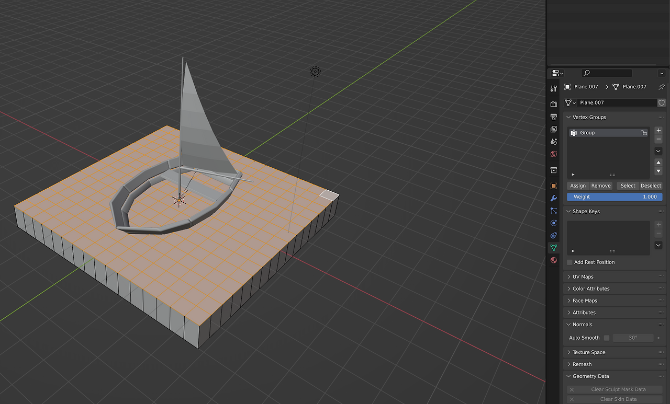This screenshot has width=670, height=404.
Task: Click Clear Sculpt Mask Data
Action: point(615,389)
